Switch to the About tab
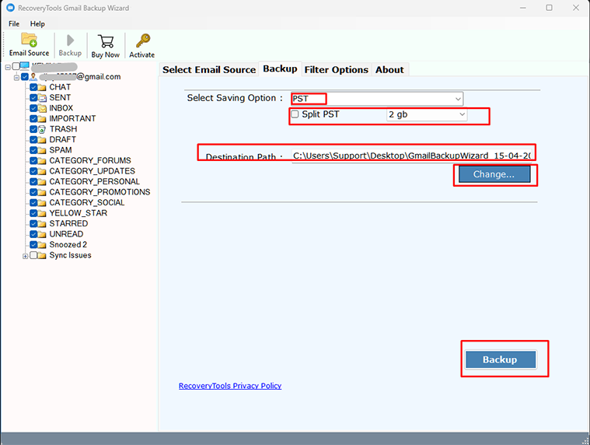Screen dimensions: 590x445 point(389,70)
